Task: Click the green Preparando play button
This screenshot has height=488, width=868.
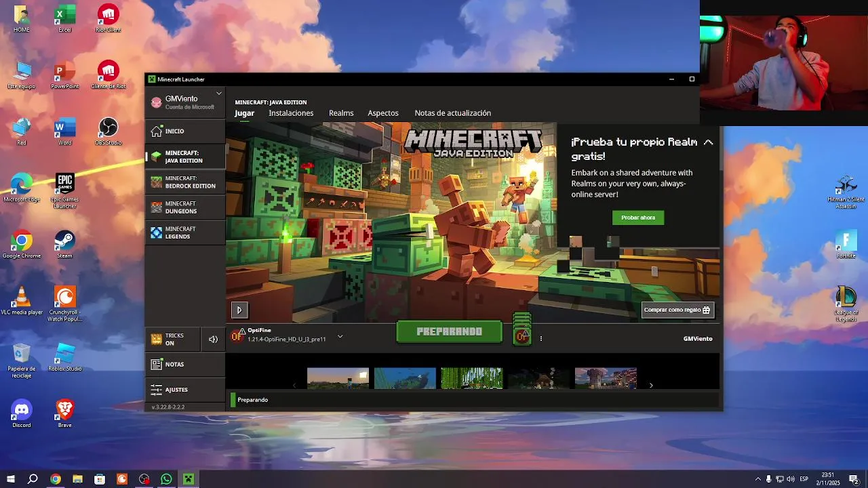Action: click(450, 332)
